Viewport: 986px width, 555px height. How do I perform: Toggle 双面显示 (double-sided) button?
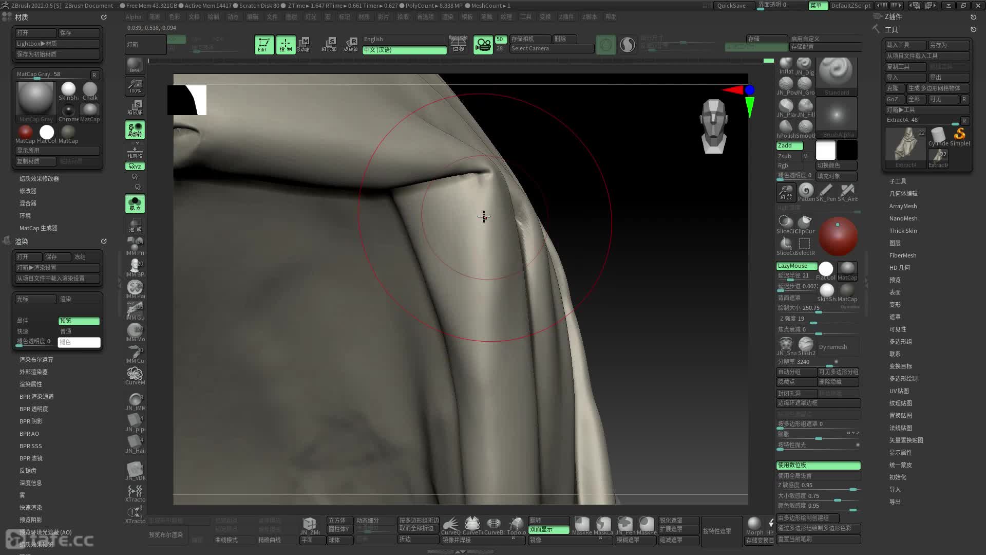click(549, 529)
